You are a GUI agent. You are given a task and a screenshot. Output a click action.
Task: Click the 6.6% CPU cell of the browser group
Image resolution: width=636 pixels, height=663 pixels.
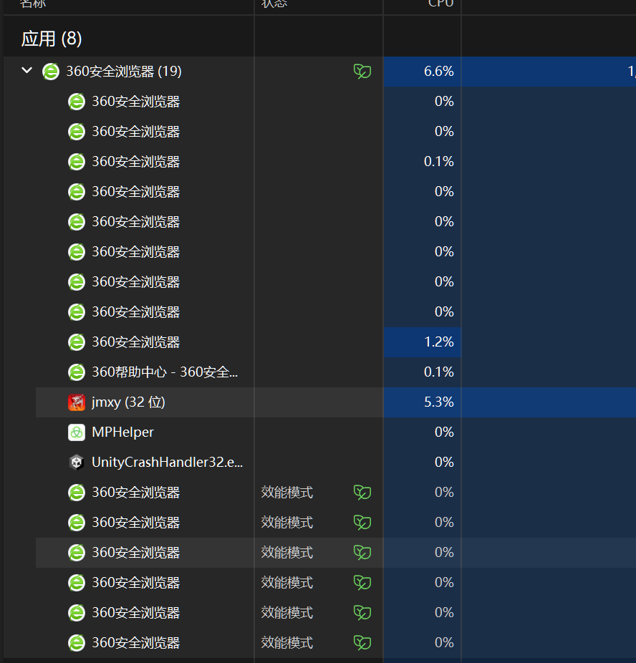point(438,72)
